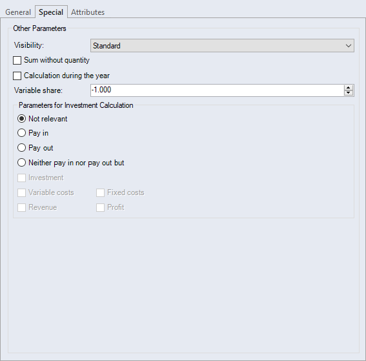Choose the Pay in radio button

tap(21, 133)
